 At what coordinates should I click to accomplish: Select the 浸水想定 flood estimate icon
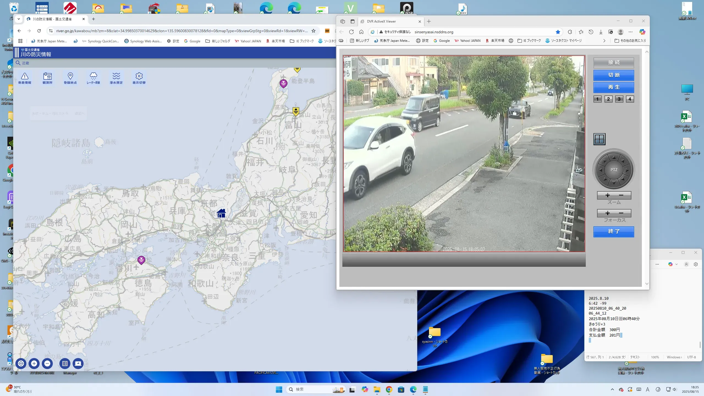point(116,78)
